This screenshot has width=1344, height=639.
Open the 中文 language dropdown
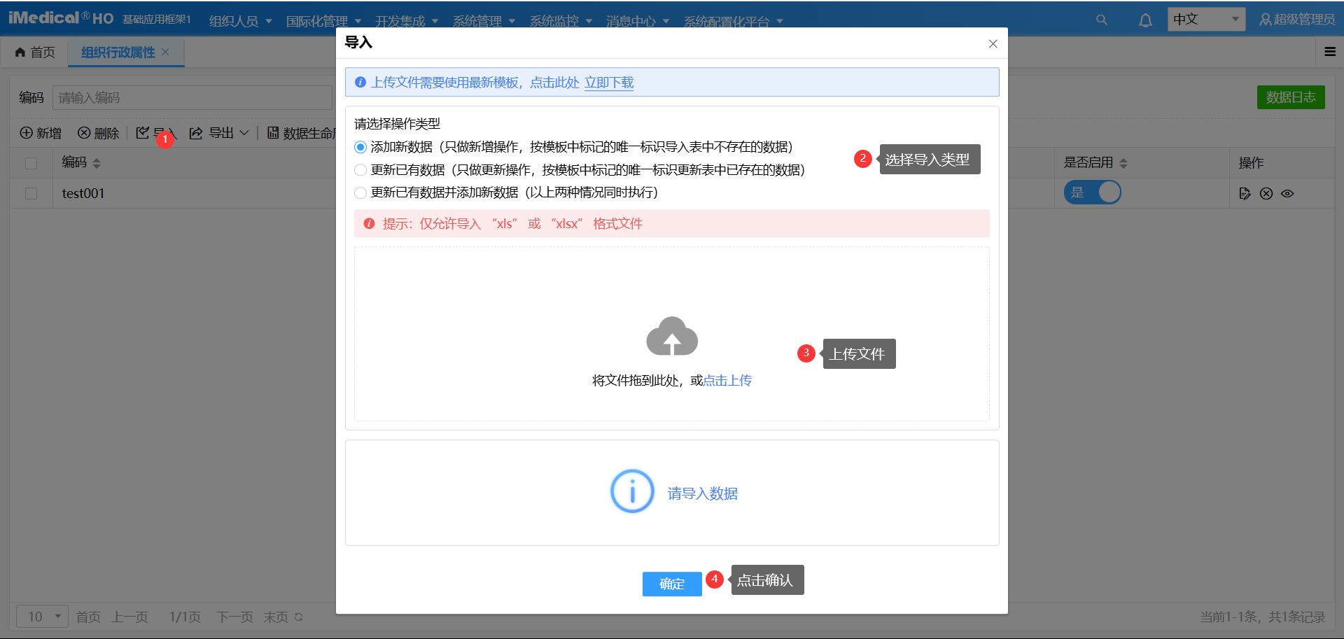pos(1206,20)
